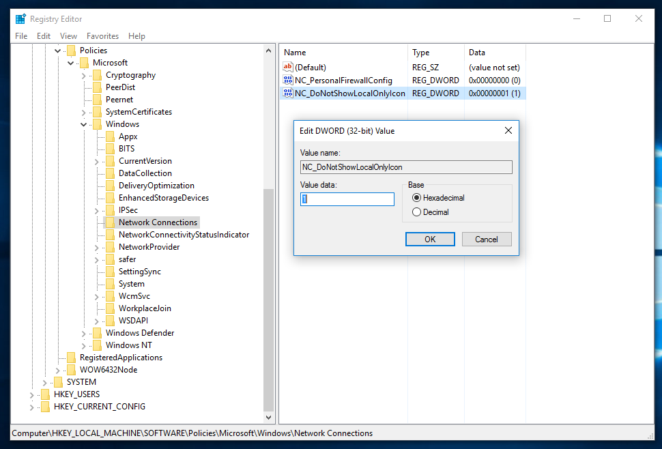This screenshot has height=449, width=662.
Task: Expand the CurrentVersion tree node
Action: [97, 161]
